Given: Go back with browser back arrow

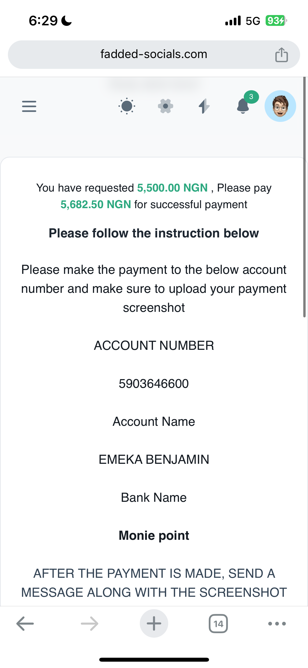Looking at the screenshot, I should coord(25,624).
